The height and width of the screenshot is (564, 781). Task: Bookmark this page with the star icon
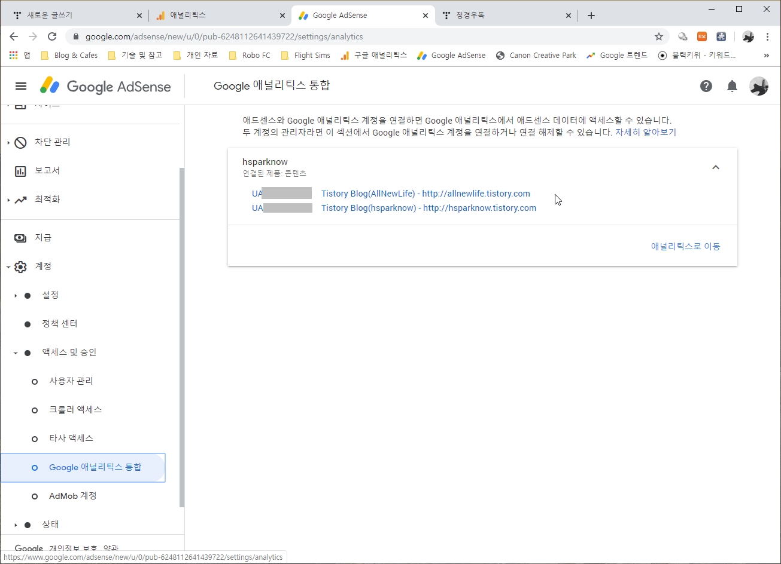point(659,36)
